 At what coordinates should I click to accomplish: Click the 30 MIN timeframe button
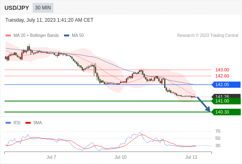point(43,8)
